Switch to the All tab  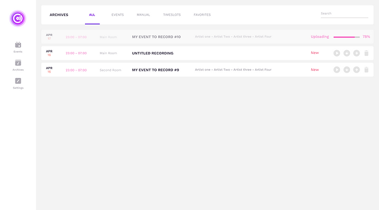[92, 15]
